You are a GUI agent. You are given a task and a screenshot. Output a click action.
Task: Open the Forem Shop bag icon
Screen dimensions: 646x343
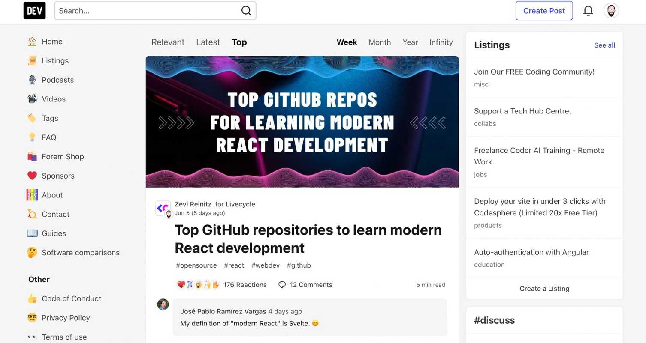point(32,156)
